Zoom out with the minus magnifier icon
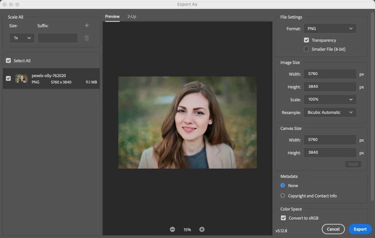This screenshot has width=375, height=238. click(x=172, y=230)
